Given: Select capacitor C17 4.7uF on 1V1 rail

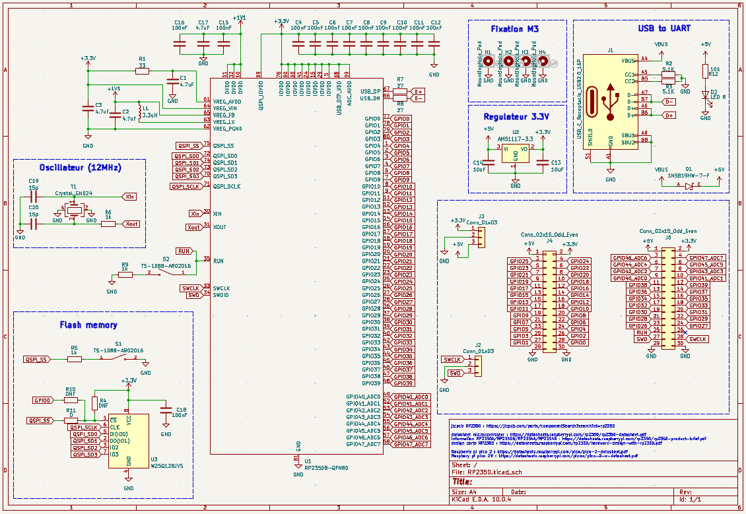Looking at the screenshot, I should [203, 44].
